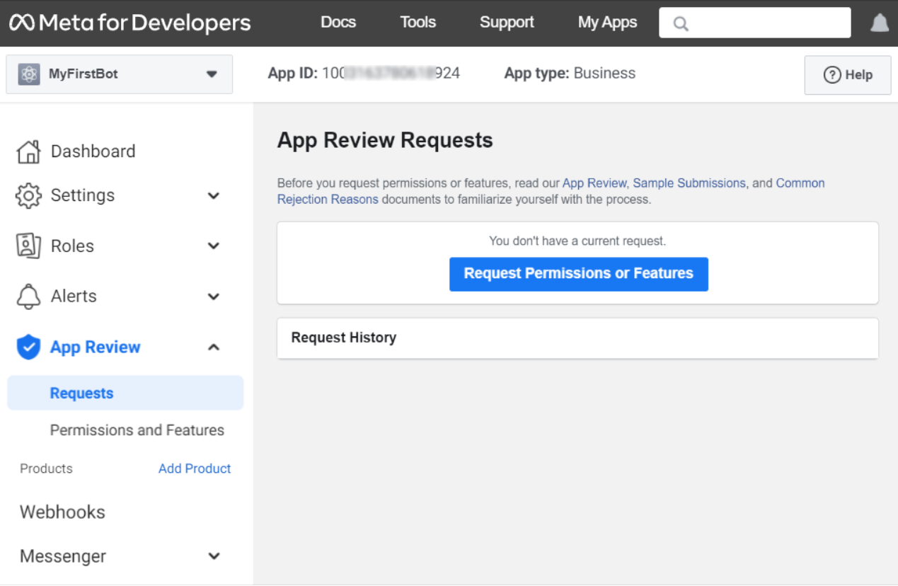The width and height of the screenshot is (898, 586).
Task: Go to My Apps in top navigation
Action: (607, 23)
